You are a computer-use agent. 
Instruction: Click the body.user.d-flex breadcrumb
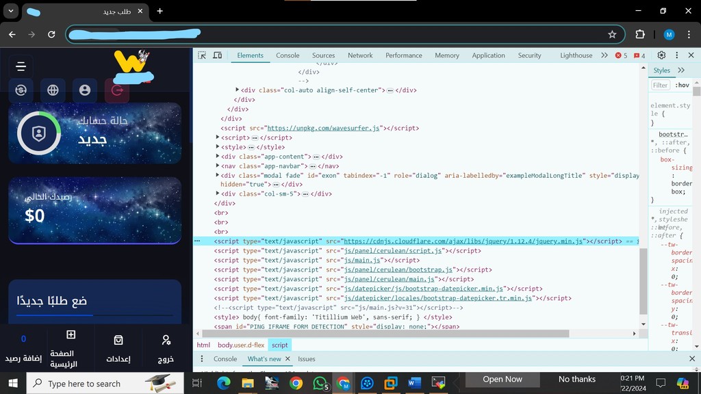coord(241,345)
